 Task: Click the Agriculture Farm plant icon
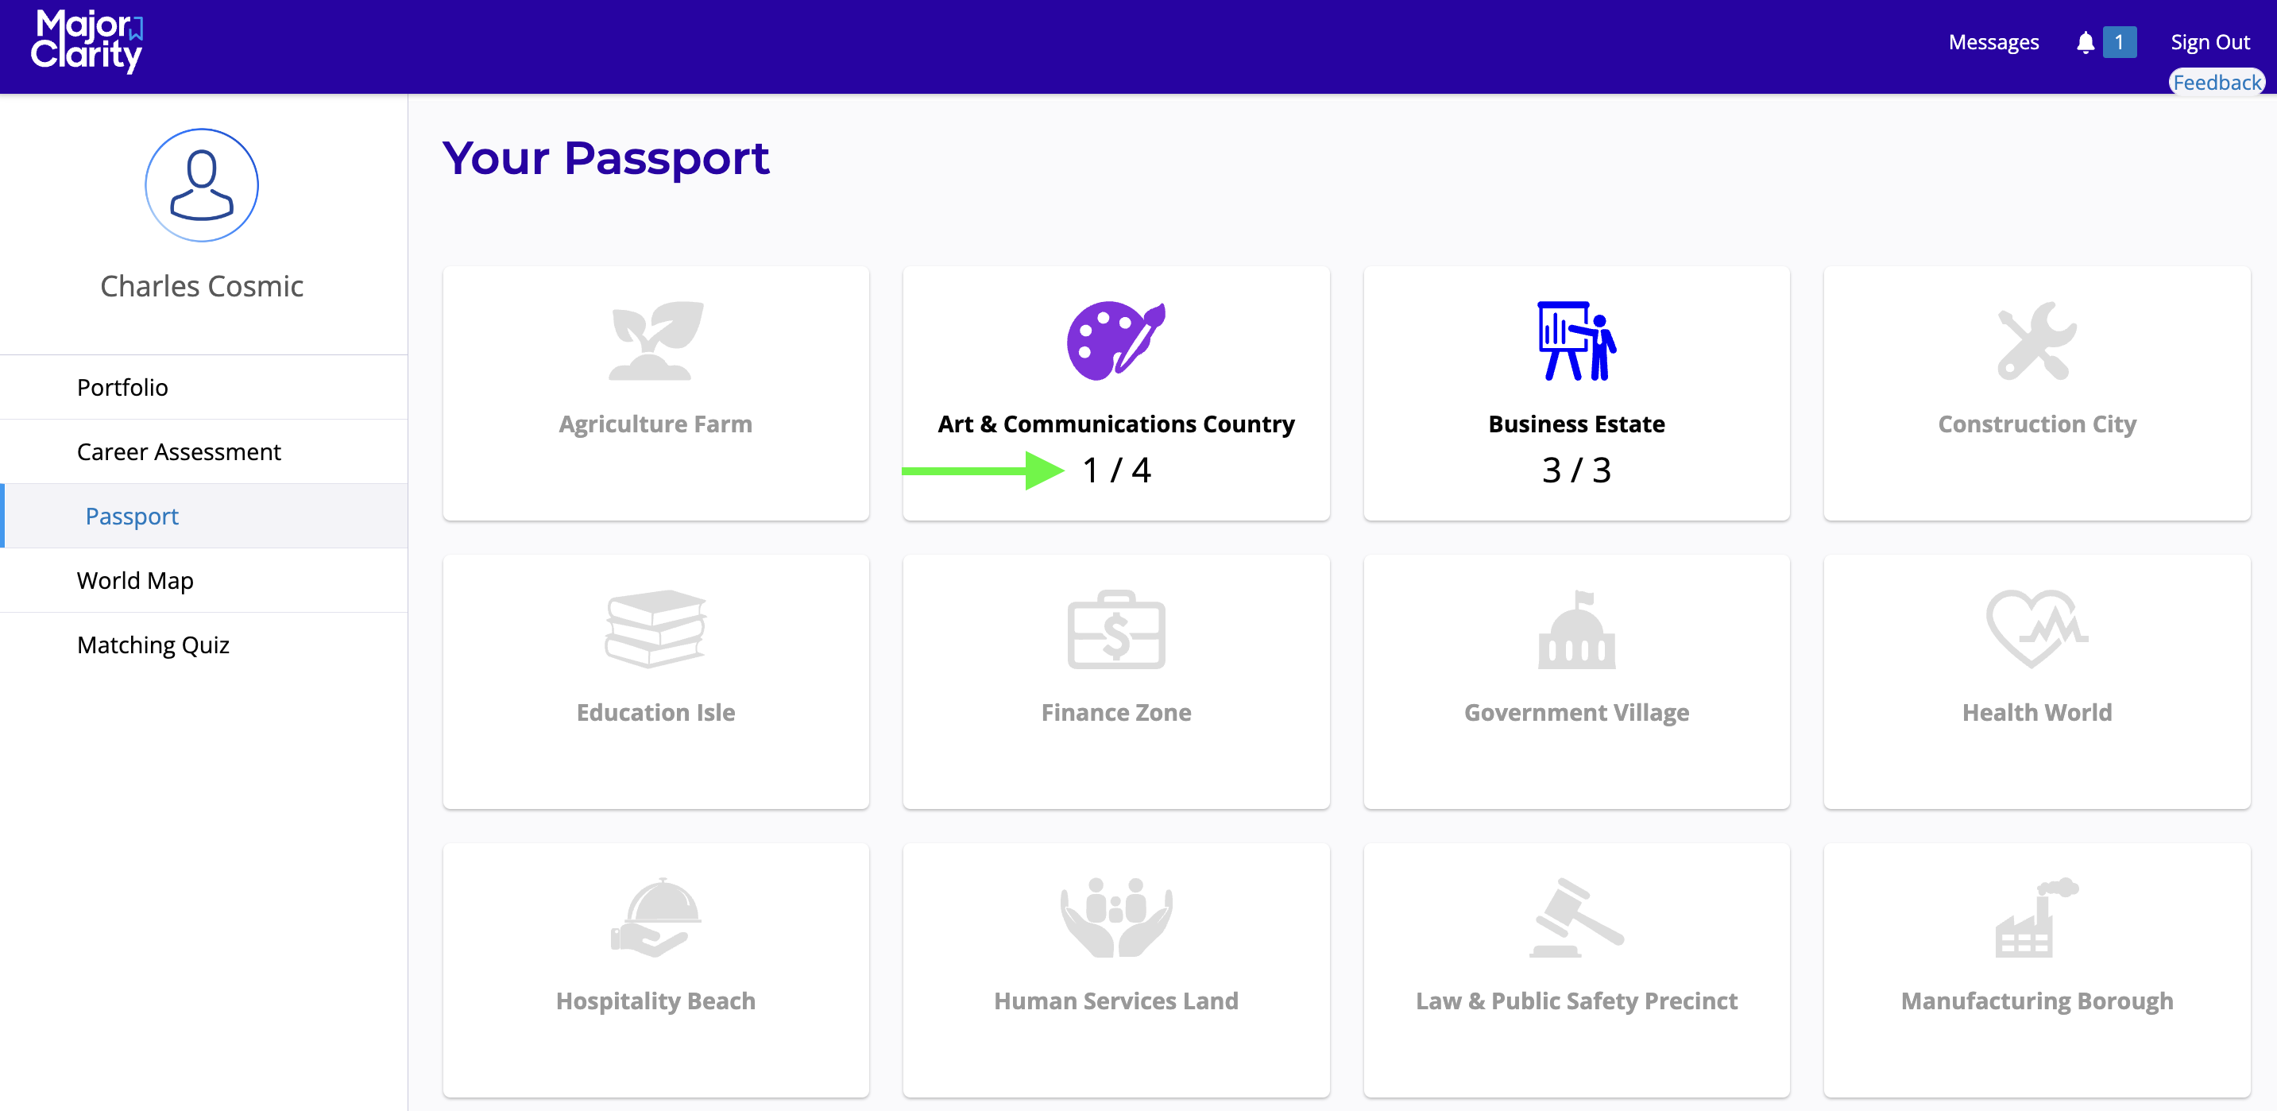click(656, 341)
